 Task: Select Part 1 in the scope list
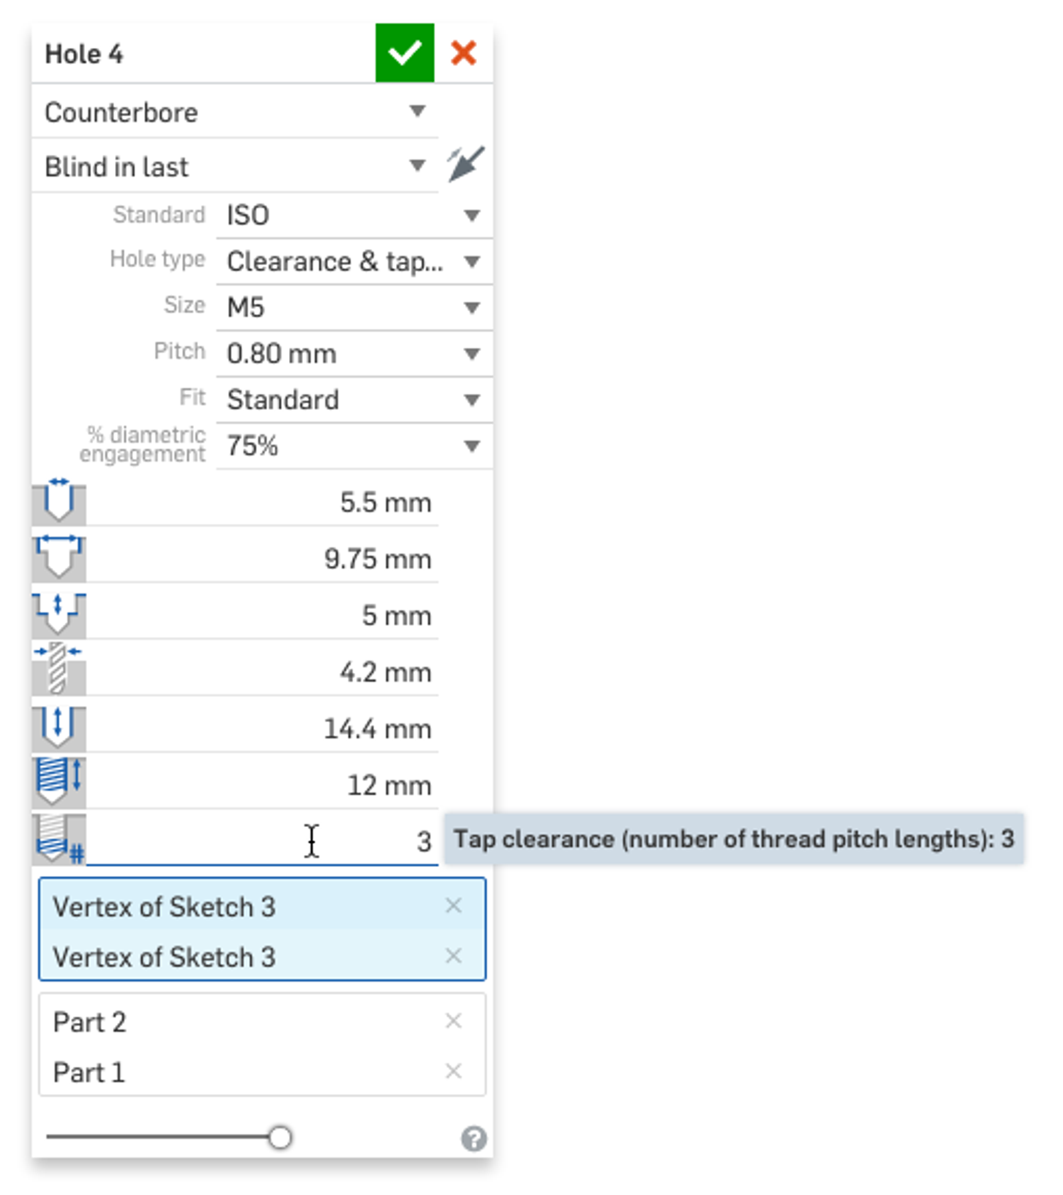point(90,1072)
